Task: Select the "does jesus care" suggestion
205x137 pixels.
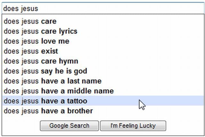Action: point(30,22)
